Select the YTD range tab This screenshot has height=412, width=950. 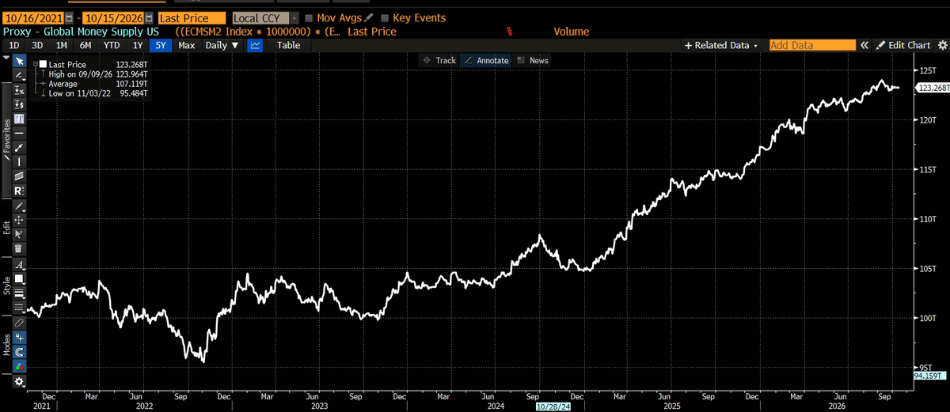click(110, 45)
